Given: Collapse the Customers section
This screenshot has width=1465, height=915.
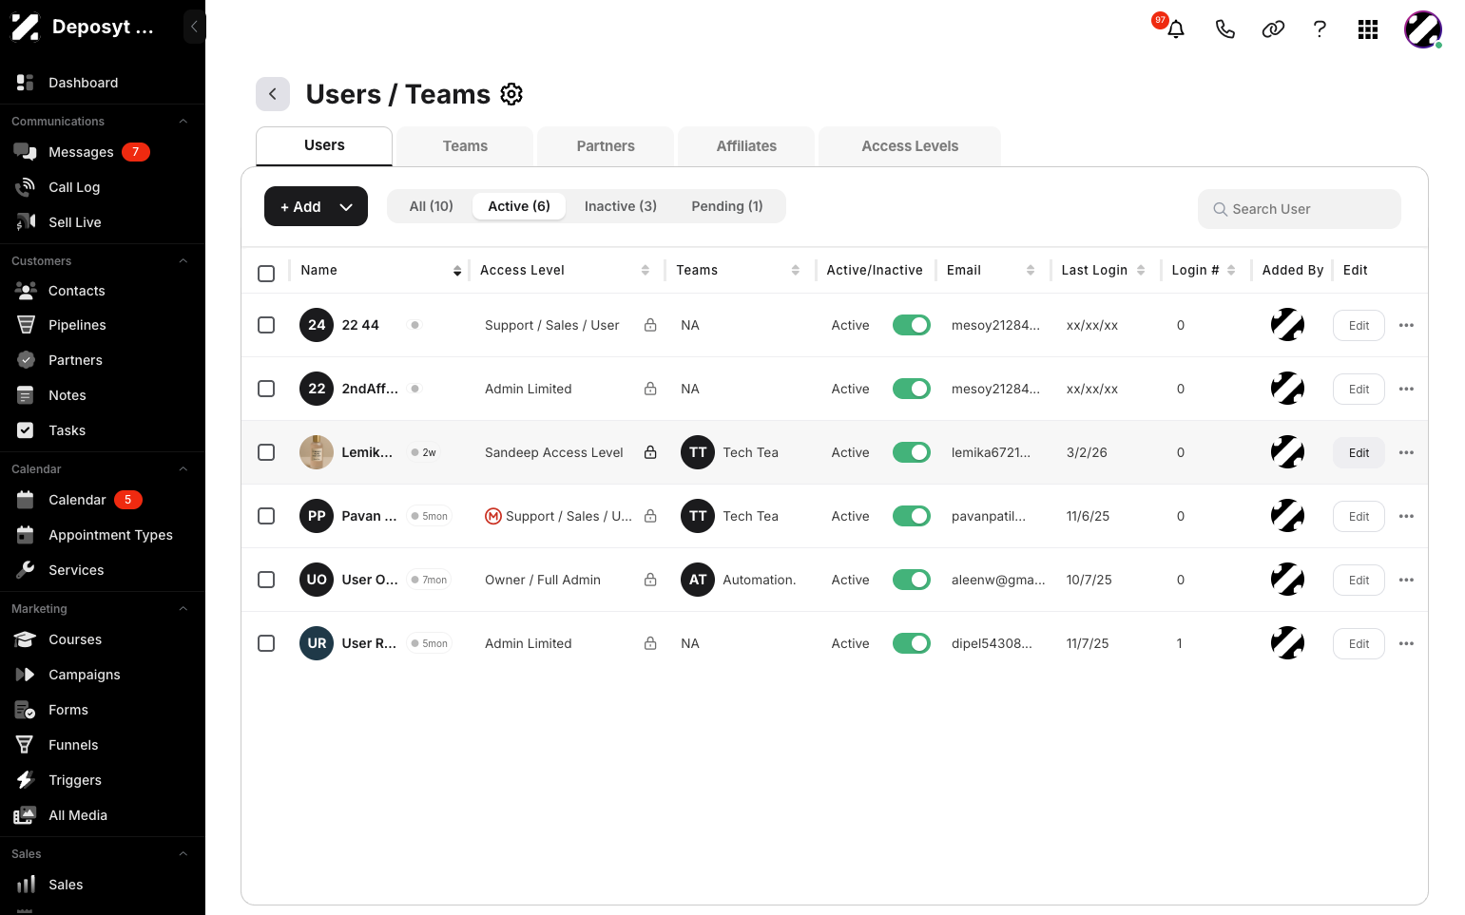Looking at the screenshot, I should tap(183, 261).
